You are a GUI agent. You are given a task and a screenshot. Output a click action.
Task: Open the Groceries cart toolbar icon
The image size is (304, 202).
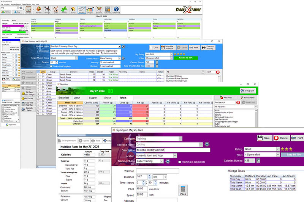[99, 10]
